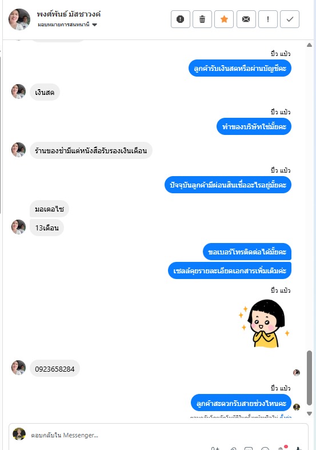Mark conversation as spam with the exclamation circle icon
This screenshot has height=450, width=316.
(181, 19)
